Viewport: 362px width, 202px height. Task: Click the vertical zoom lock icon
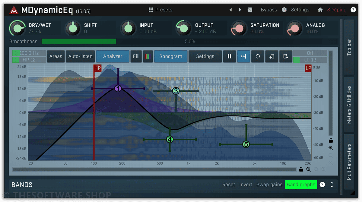[331, 140]
